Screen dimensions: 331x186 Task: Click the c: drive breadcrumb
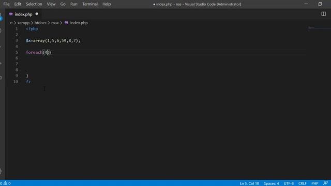pos(11,23)
